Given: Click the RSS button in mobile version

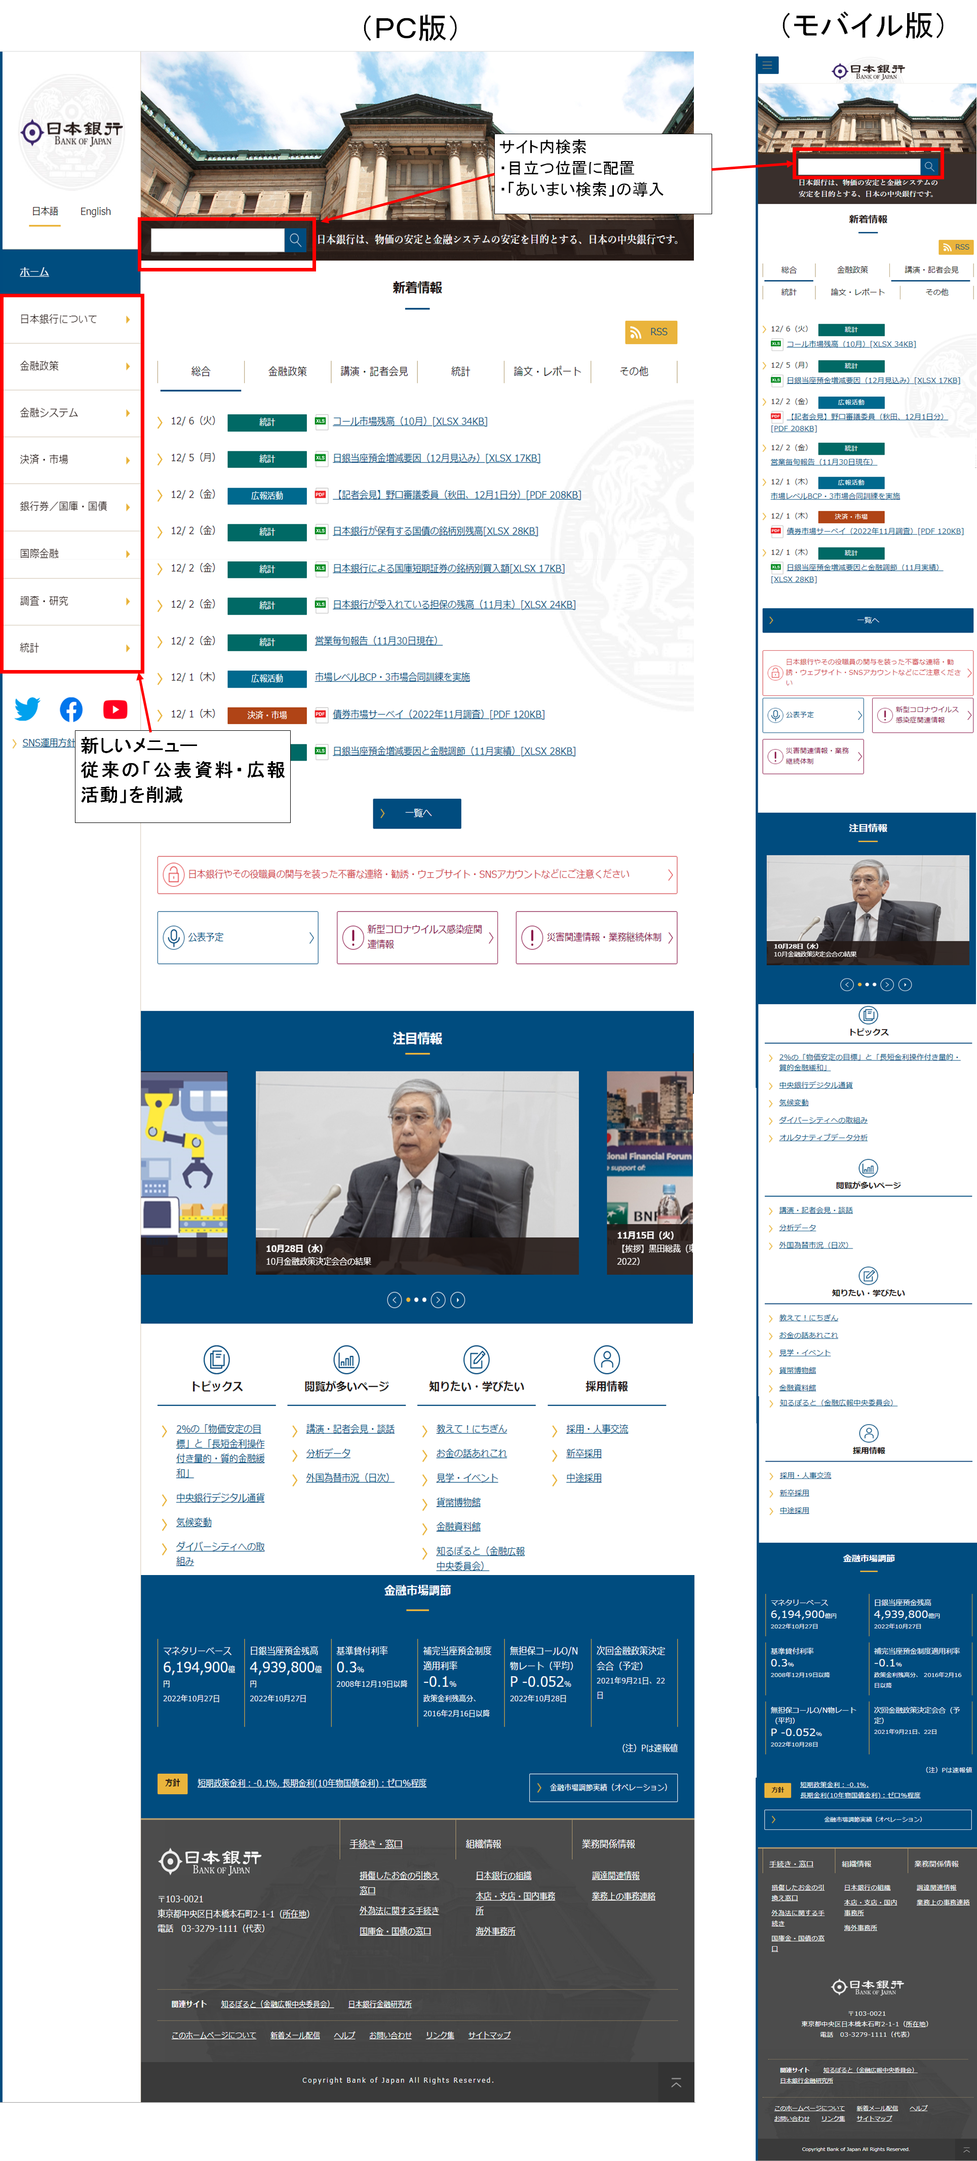Looking at the screenshot, I should (x=955, y=247).
